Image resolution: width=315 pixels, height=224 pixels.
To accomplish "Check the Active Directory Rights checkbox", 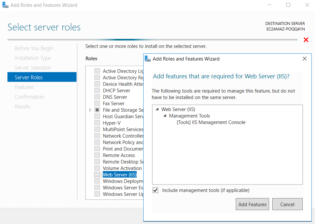I will point(97,77).
